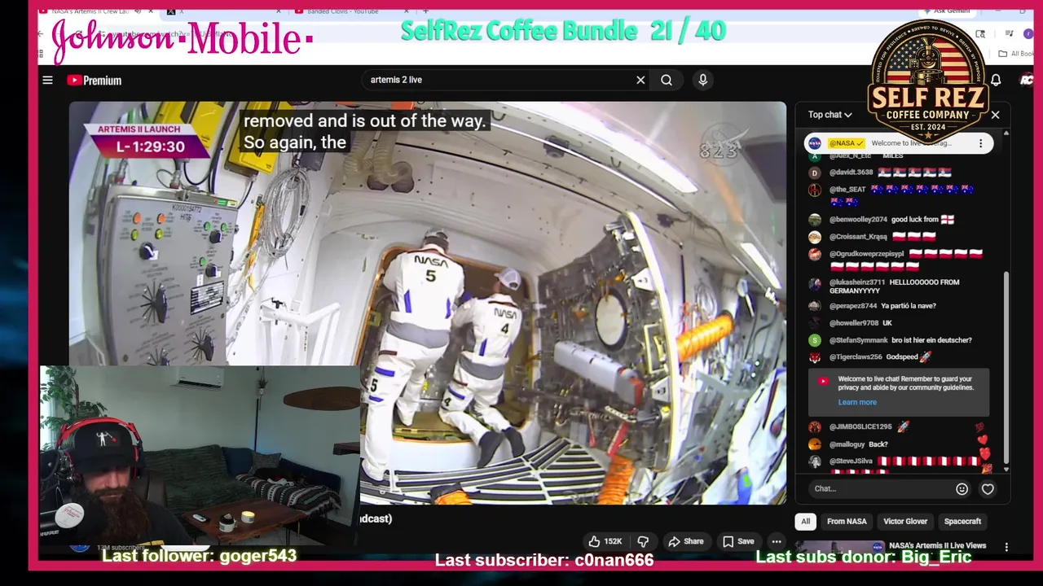The image size is (1043, 586).
Task: Click @davidt.3638 flags chat message
Action: (x=881, y=173)
